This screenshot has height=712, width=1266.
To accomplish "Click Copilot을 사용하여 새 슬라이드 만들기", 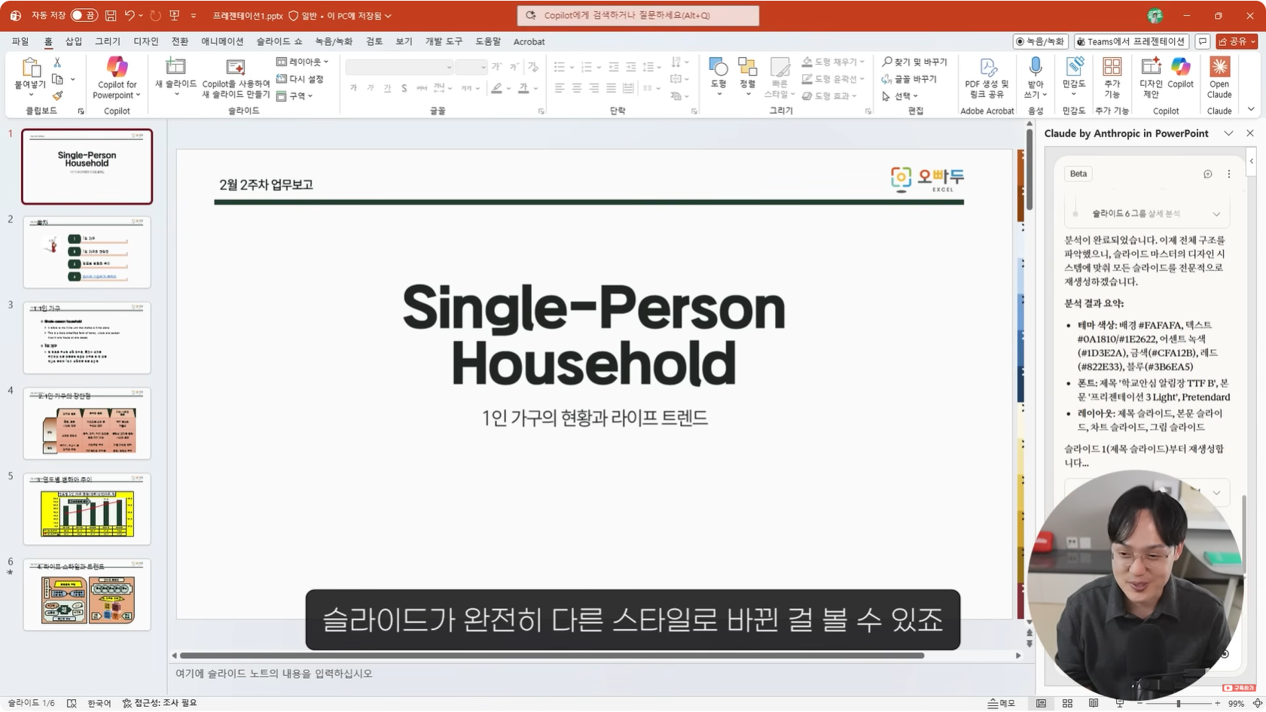I will click(x=236, y=78).
